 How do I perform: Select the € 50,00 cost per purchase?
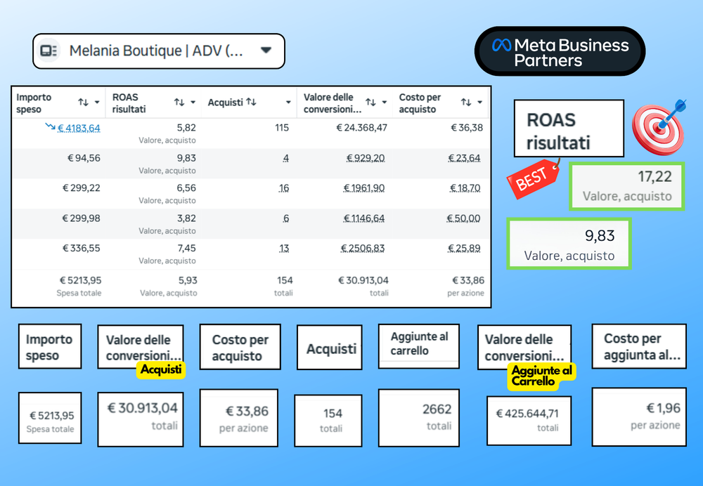(463, 218)
